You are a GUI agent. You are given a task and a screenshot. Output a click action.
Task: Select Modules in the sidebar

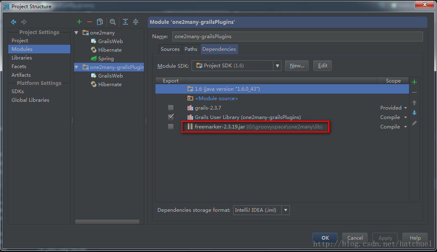point(39,49)
